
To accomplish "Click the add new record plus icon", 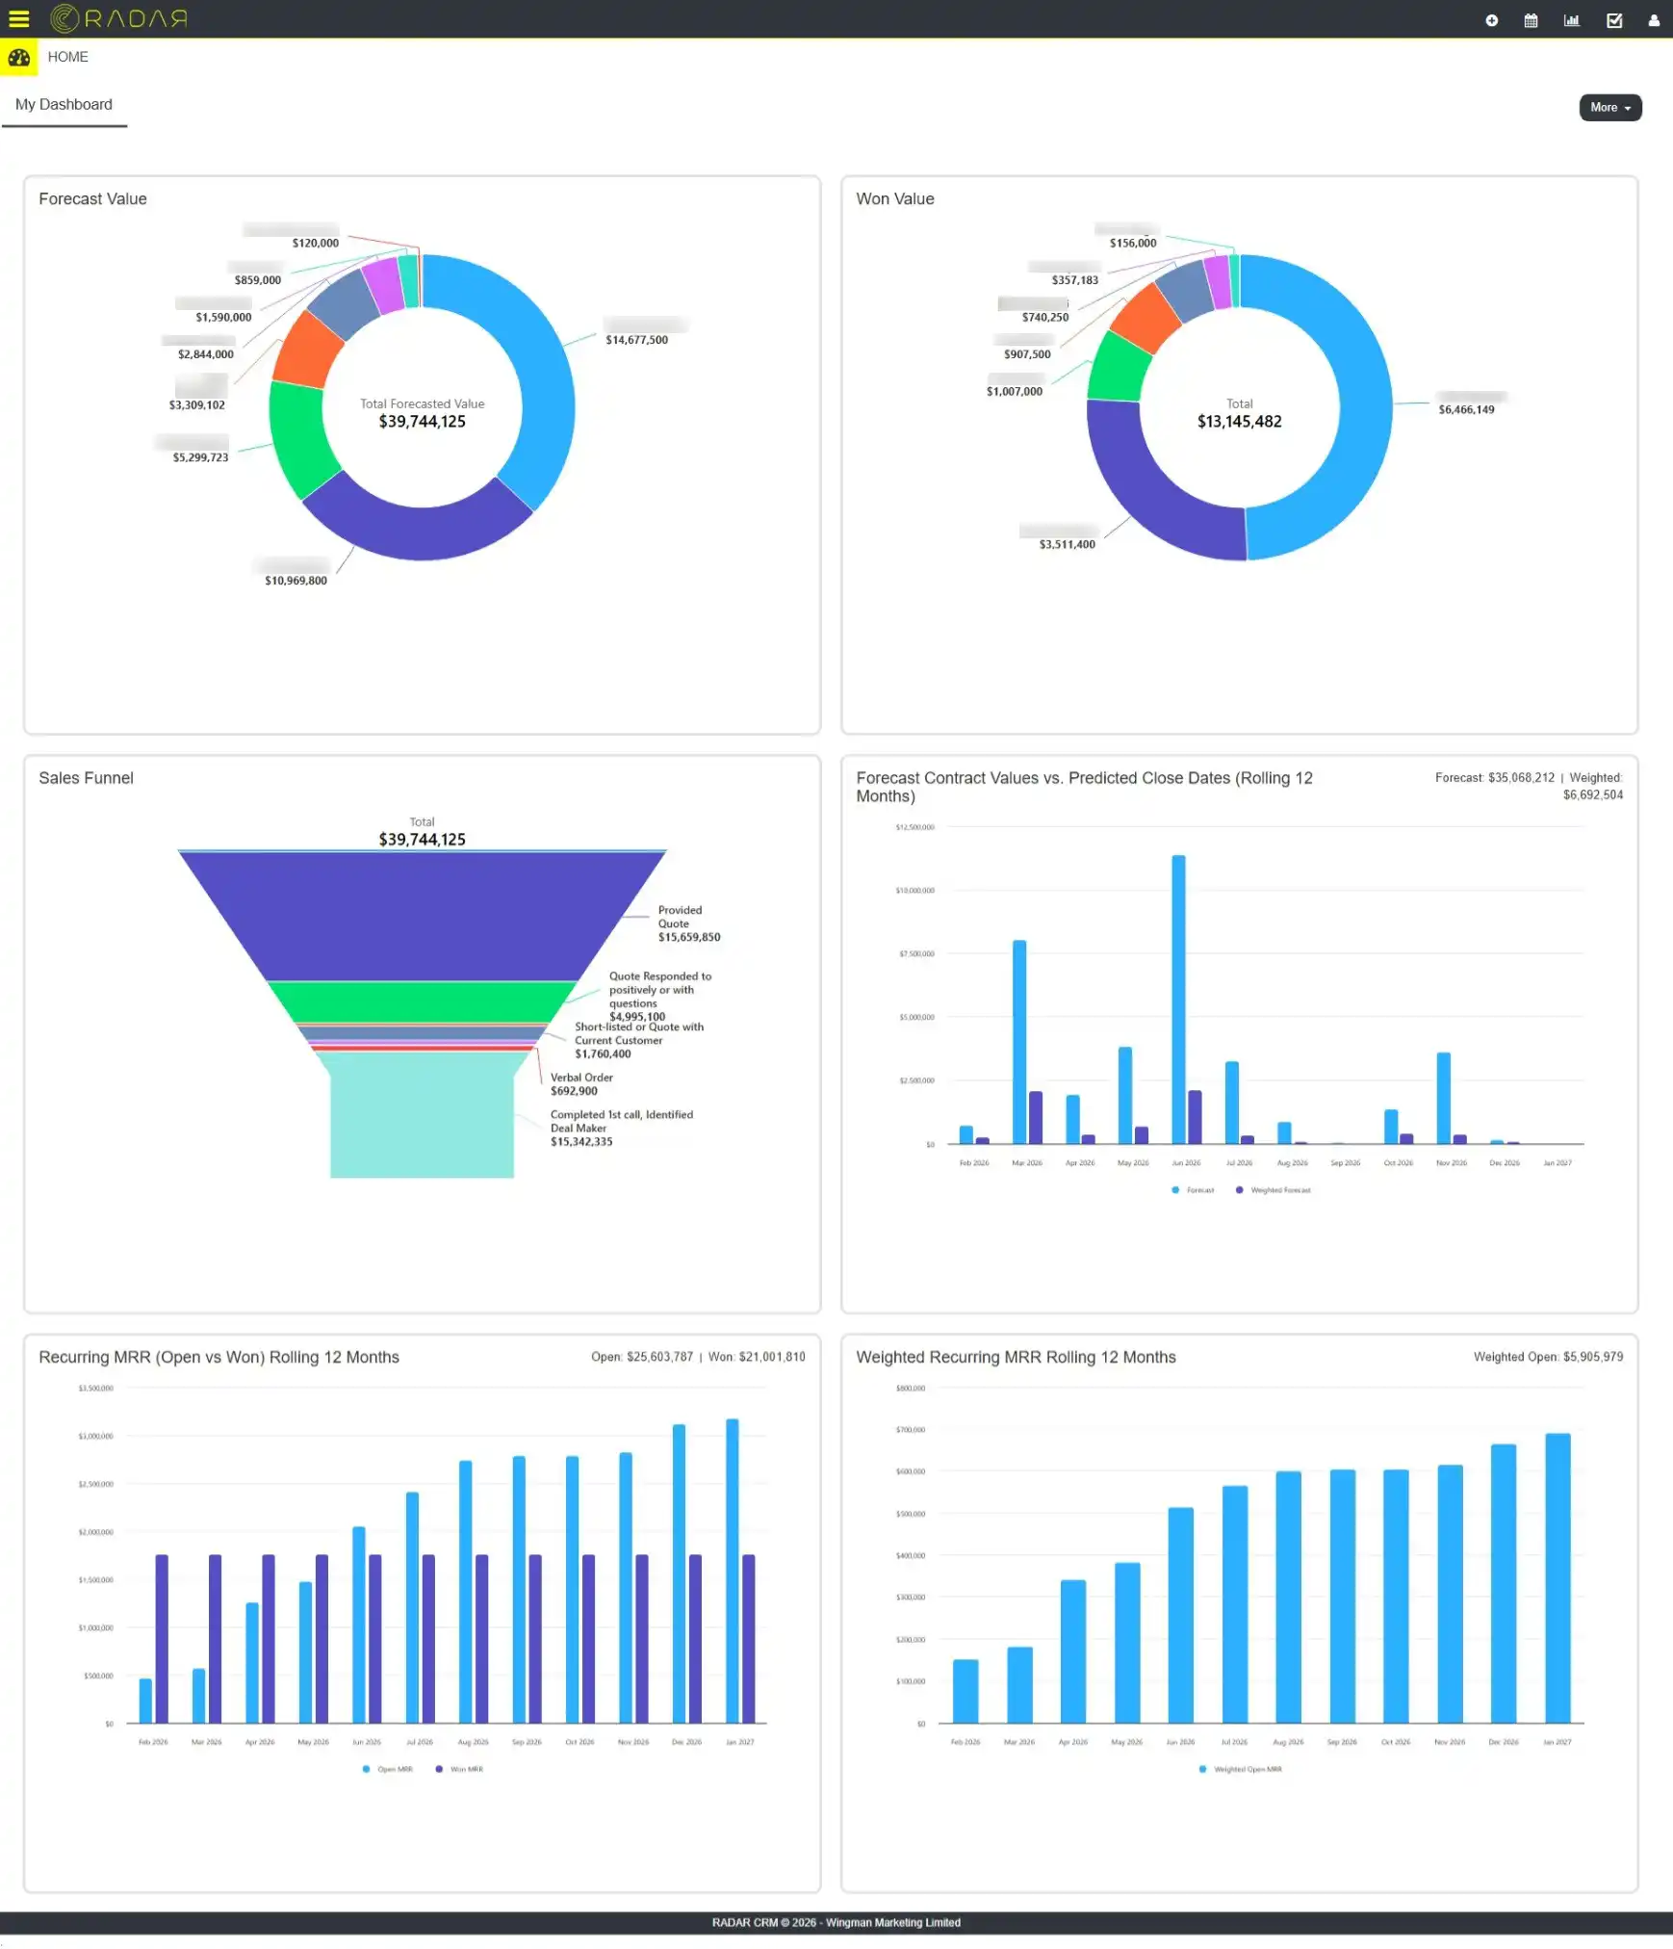I will (x=1491, y=19).
